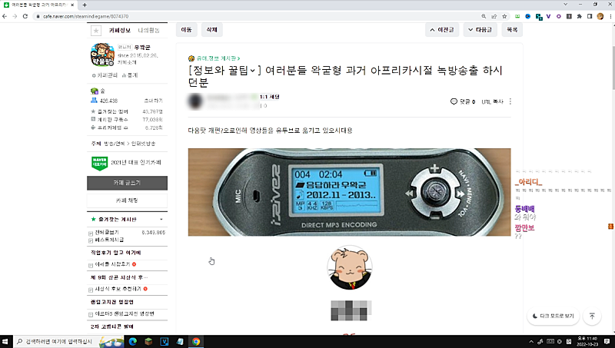
Task: Click the tab search chevron in title bar
Action: (565, 5)
